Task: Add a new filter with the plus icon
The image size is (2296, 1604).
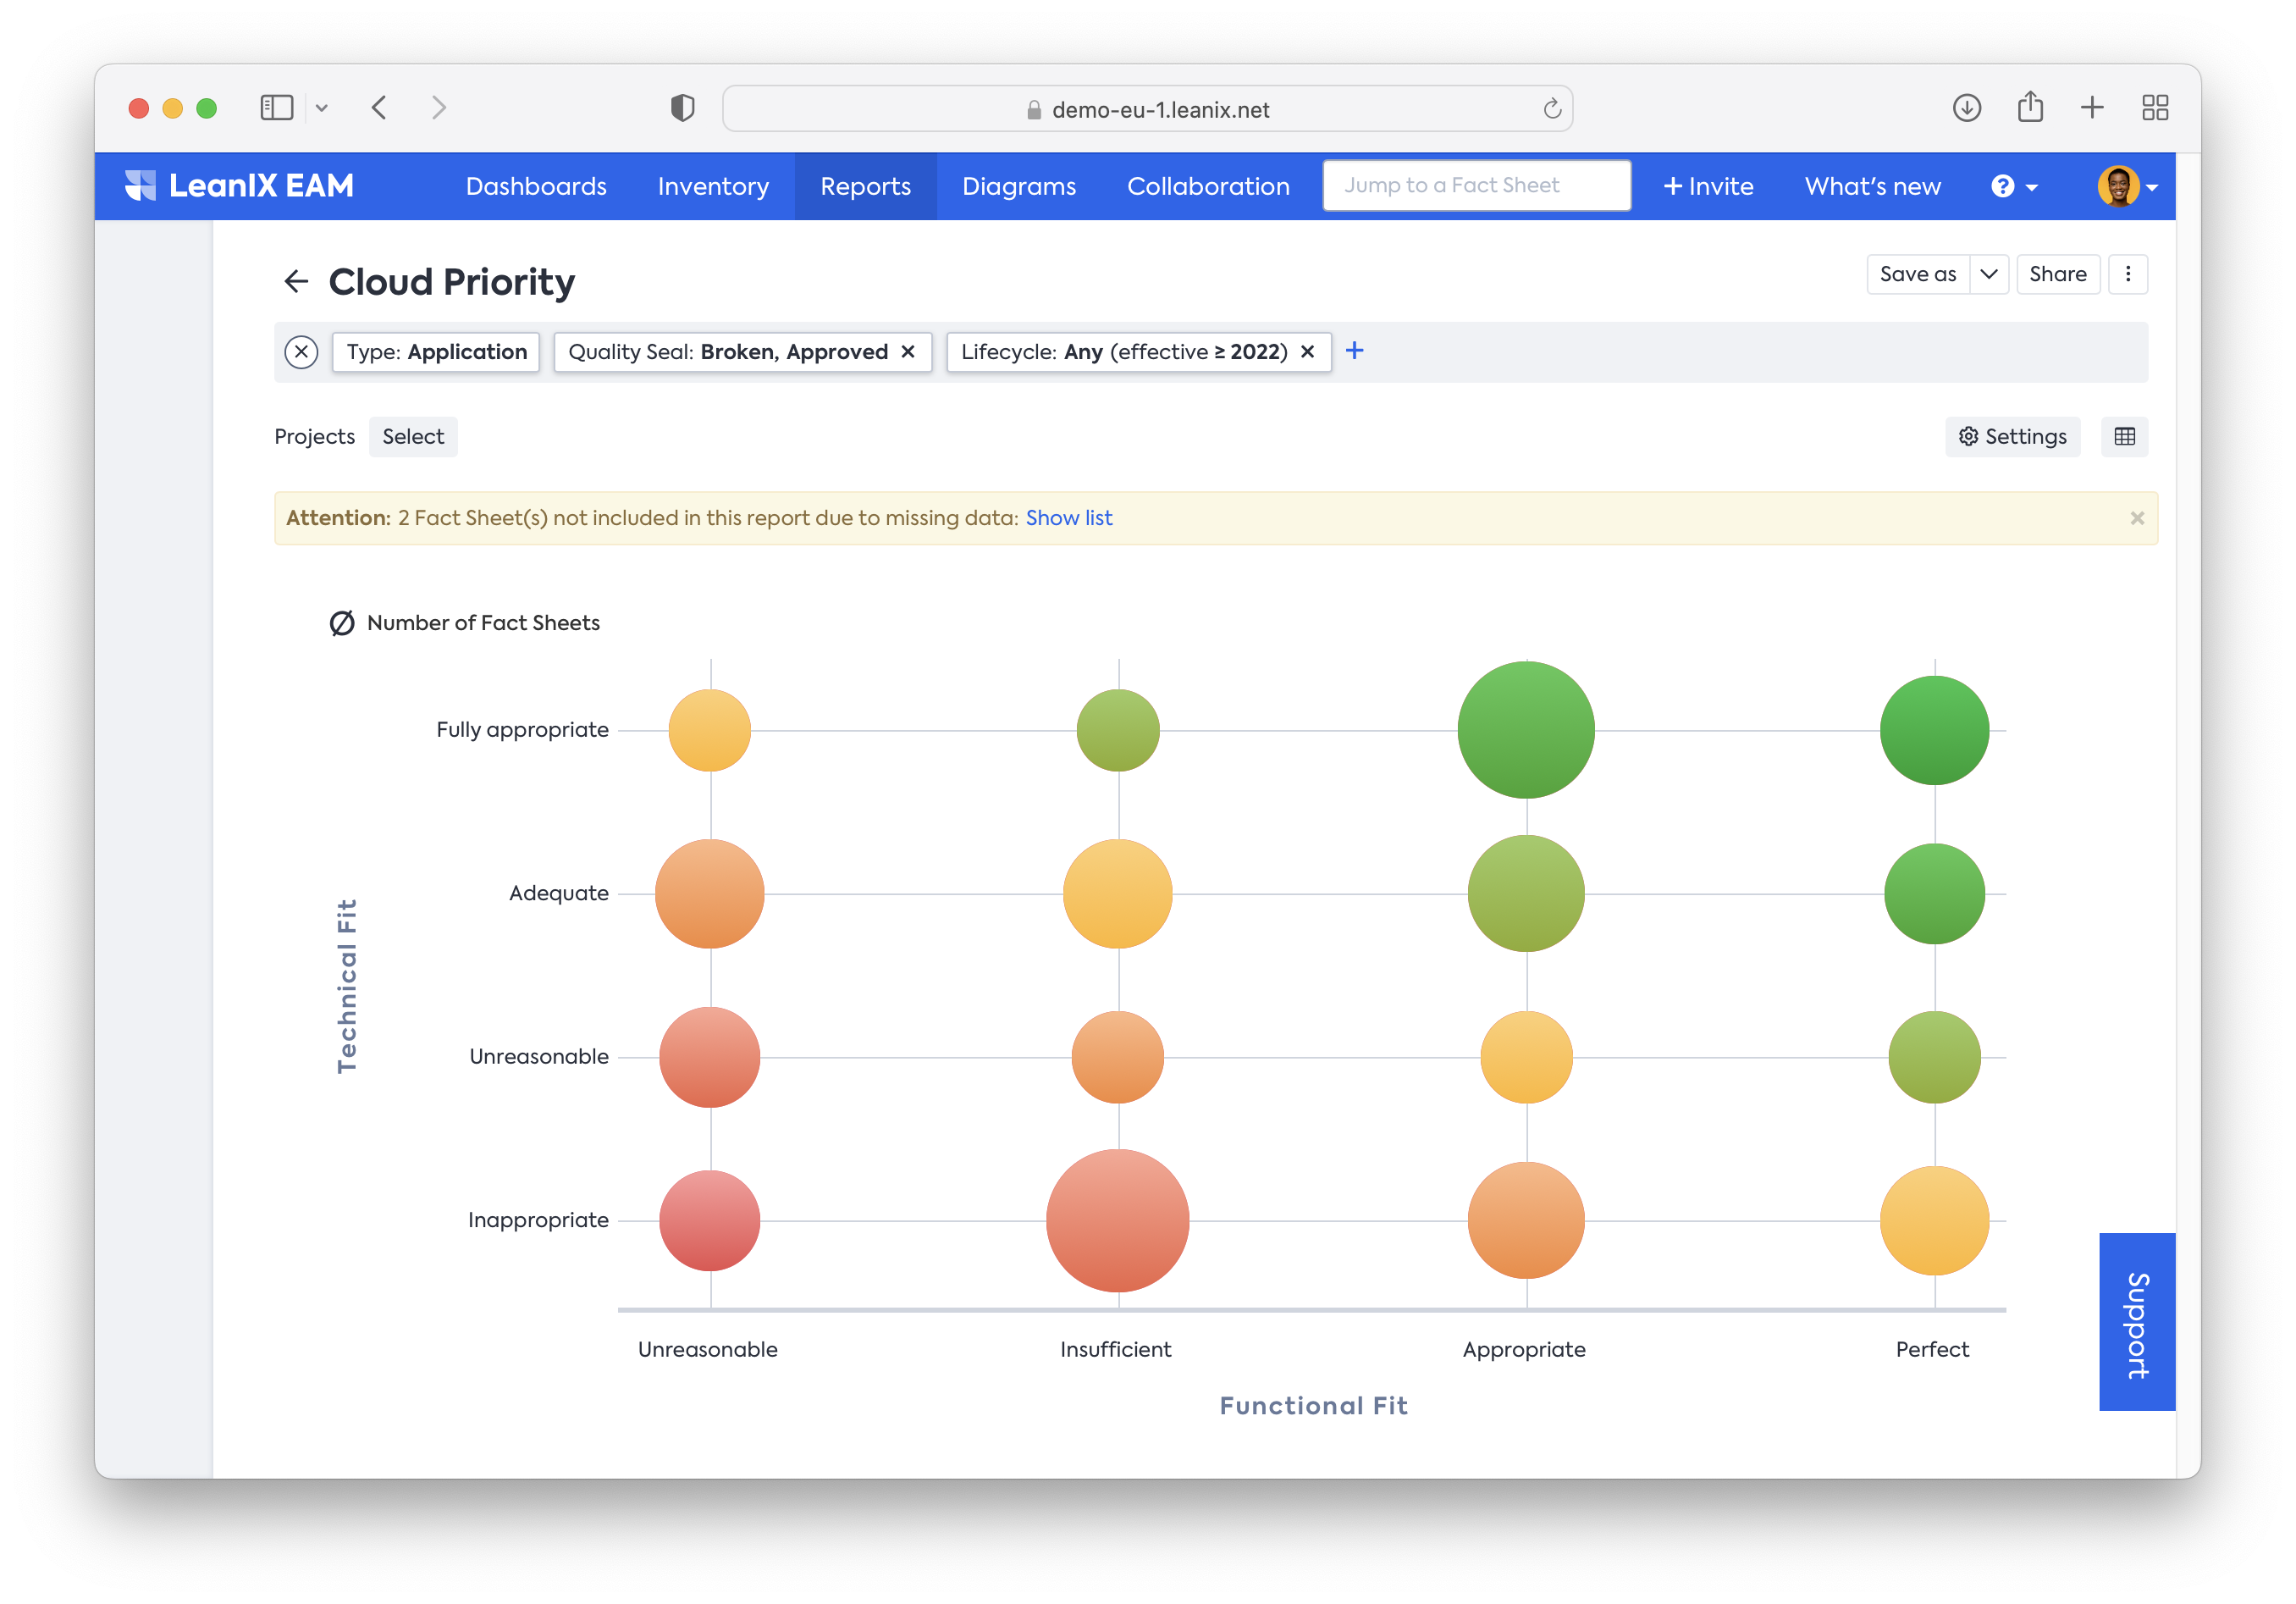Action: click(x=1354, y=351)
